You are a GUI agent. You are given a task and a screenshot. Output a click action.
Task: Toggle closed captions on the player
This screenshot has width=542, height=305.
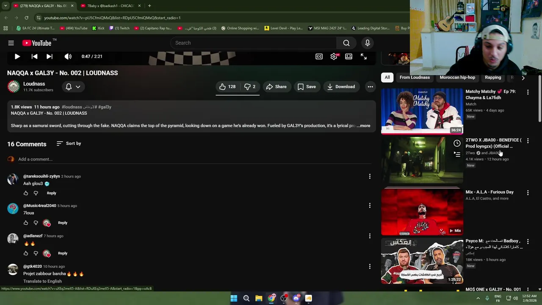[319, 56]
